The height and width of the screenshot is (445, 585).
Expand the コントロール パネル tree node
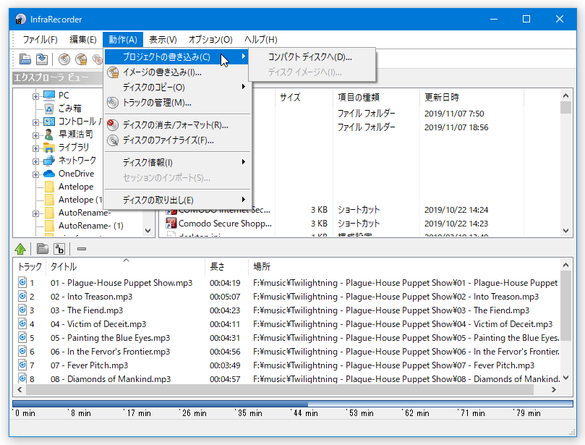click(x=35, y=122)
